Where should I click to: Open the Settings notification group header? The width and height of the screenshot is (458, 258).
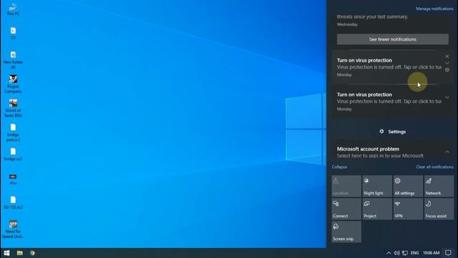click(x=393, y=132)
